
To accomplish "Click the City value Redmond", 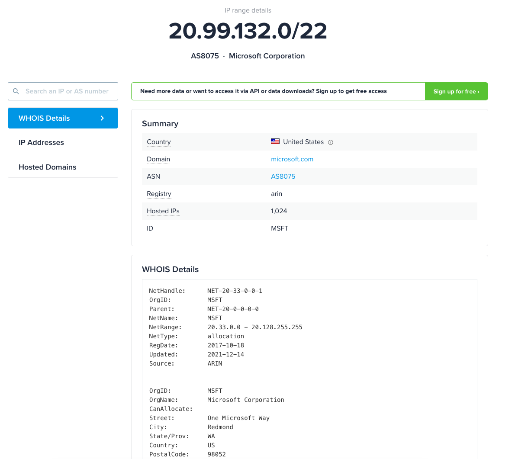I will (220, 427).
